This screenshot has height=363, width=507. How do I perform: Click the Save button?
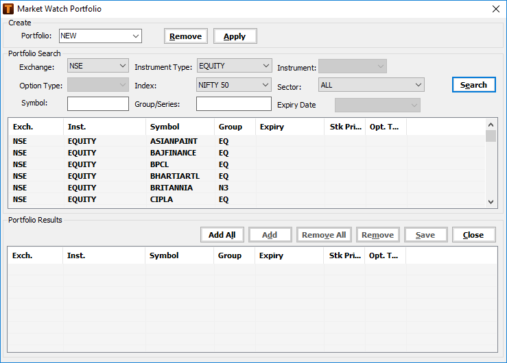[425, 235]
